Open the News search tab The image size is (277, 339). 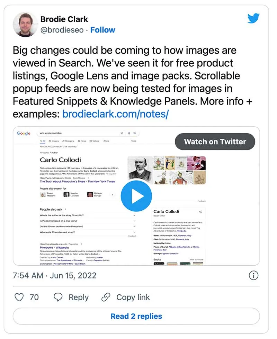82,141
